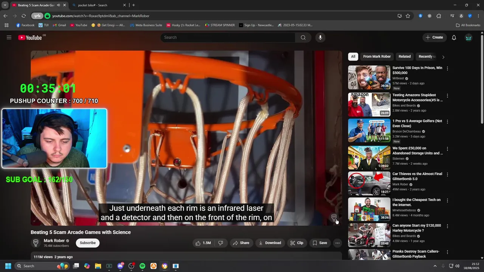Viewport: 484px width, 272px height.
Task: Select the Recently uploaded chip
Action: [x=427, y=57]
